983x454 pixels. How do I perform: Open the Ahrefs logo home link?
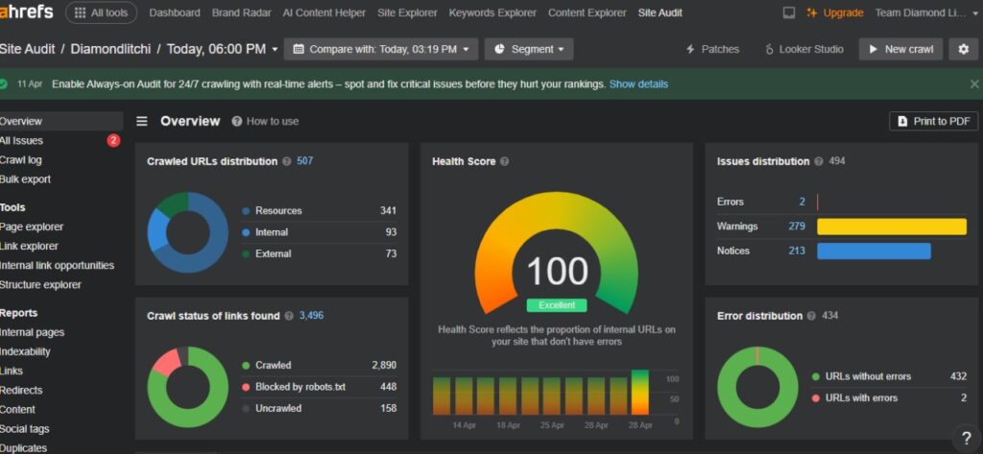pos(26,12)
